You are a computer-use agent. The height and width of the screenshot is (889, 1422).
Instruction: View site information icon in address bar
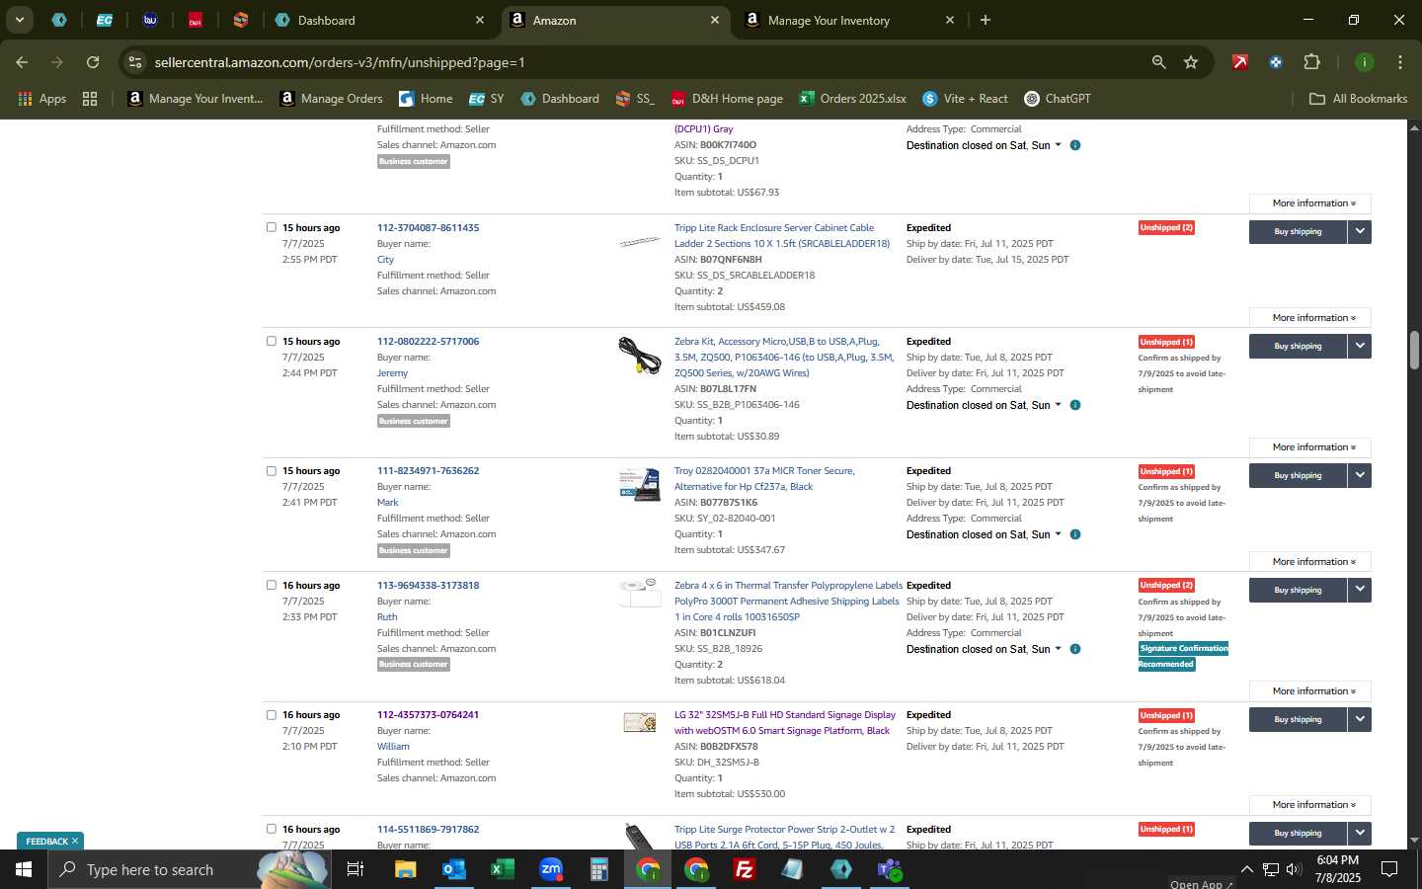coord(135,62)
